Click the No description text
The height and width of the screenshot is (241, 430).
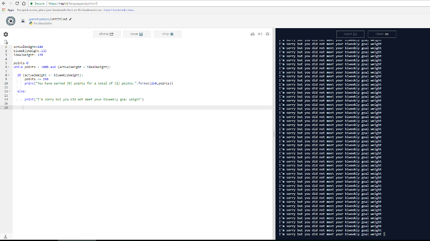click(x=43, y=24)
